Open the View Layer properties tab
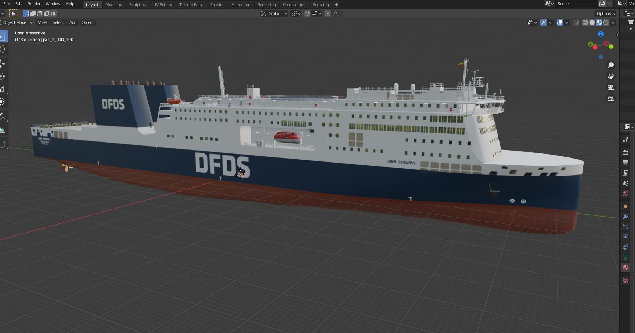 click(626, 173)
